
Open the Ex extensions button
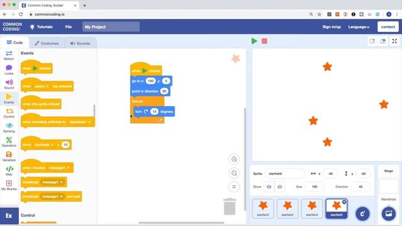click(9, 216)
